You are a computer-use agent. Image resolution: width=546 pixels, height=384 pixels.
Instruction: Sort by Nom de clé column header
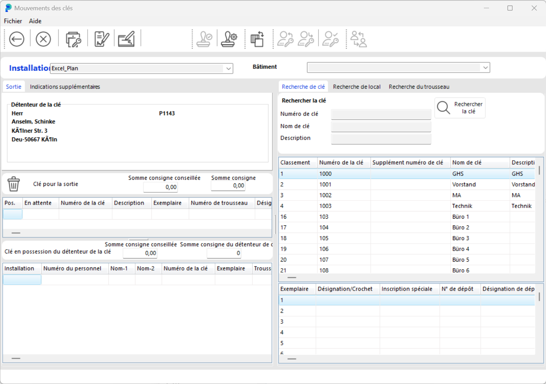(466, 163)
